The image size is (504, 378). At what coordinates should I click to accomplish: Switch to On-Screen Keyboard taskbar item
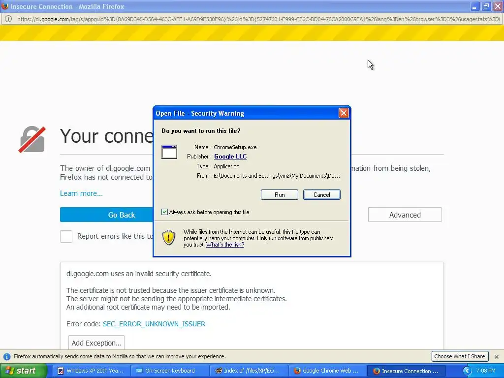(170, 371)
